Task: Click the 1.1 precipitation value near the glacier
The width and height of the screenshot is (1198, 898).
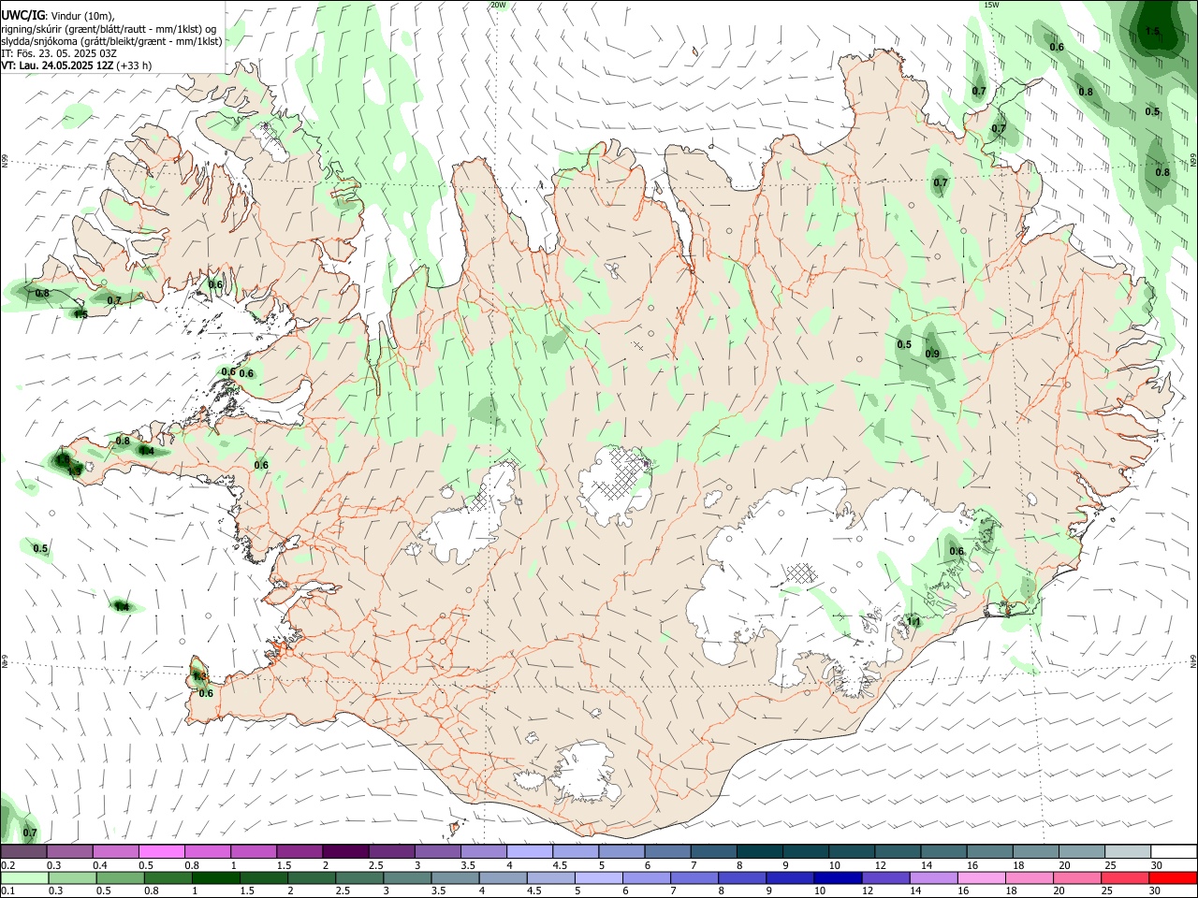Action: point(914,621)
